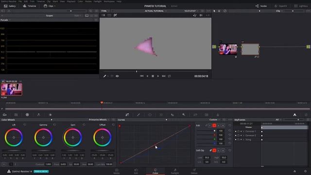Screen dimensions: 311x175
Task: Open the Workspace menu
Action: pyautogui.click(x=109, y=1)
